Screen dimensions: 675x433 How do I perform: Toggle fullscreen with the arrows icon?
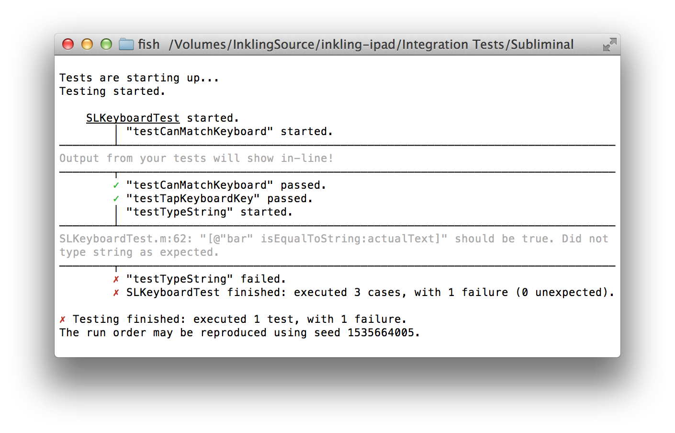609,45
